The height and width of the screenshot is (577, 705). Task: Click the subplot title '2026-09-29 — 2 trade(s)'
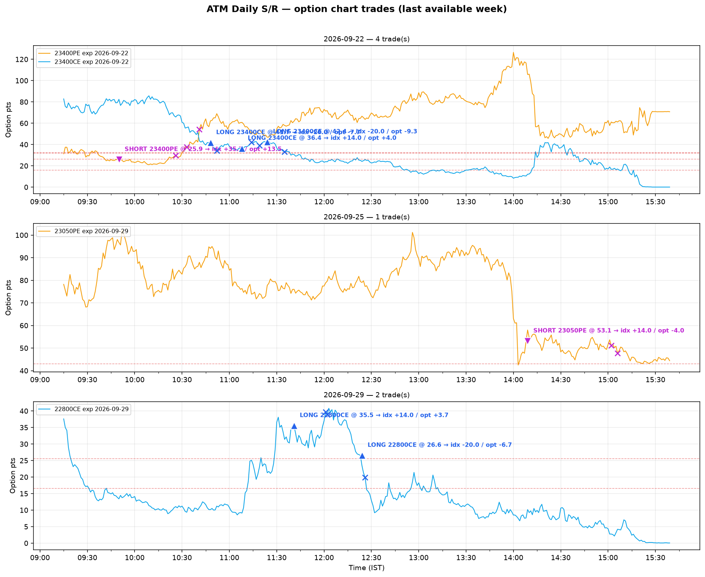point(366,395)
